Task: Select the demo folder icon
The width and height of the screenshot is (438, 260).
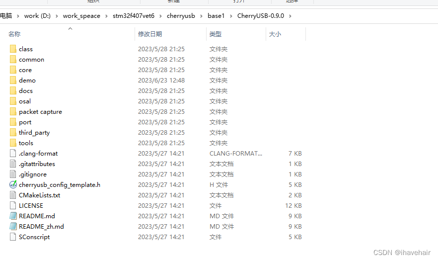Action: (x=13, y=80)
